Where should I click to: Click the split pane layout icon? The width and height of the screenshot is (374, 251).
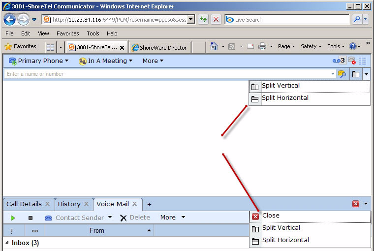tap(356, 74)
